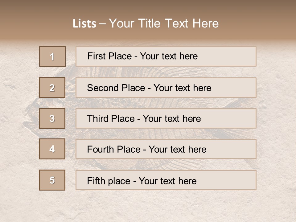Click the number 5 box
Viewport: 296px width, 222px height.
52,180
